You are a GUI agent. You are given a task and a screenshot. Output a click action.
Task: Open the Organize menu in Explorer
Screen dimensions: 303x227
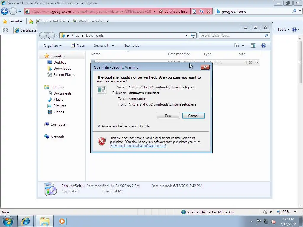[x=53, y=46]
